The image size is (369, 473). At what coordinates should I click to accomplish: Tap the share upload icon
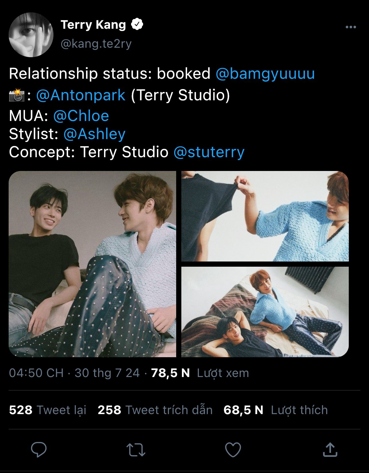[x=330, y=450]
